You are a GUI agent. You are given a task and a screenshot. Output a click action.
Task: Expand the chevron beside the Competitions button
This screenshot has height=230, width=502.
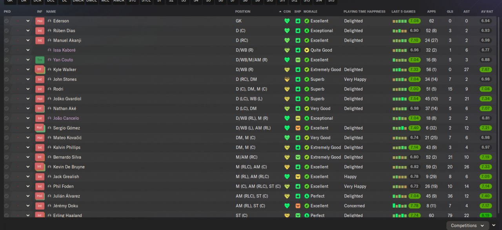point(494,226)
